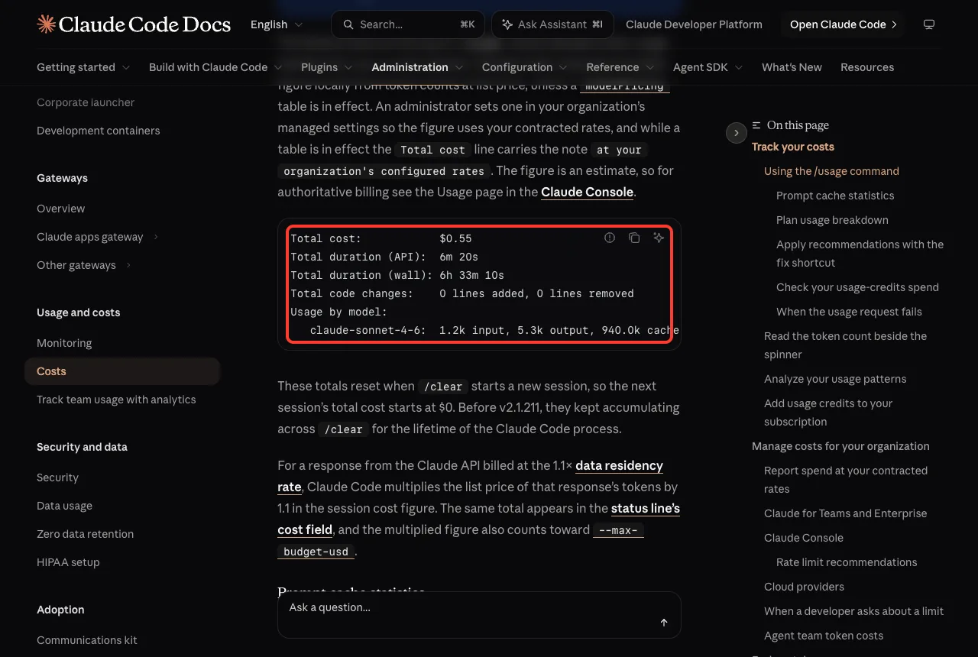Open the Development containers page

[x=99, y=131]
